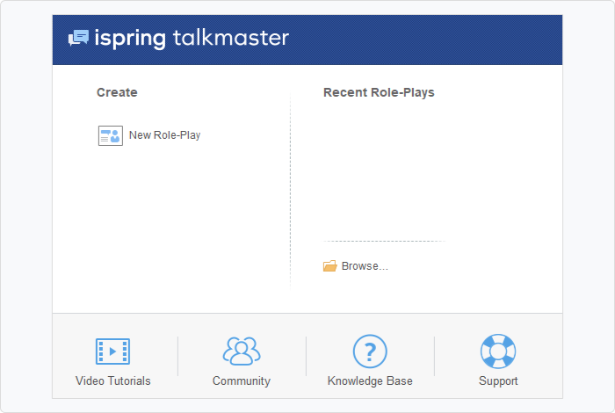Click the iSpring TalkMaster chat logo icon
Screen dimensions: 615x413
point(78,38)
